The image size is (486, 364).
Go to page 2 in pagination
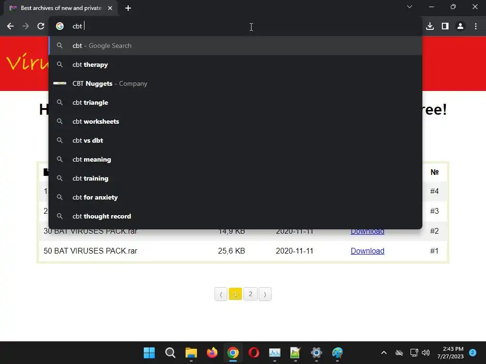tap(251, 294)
